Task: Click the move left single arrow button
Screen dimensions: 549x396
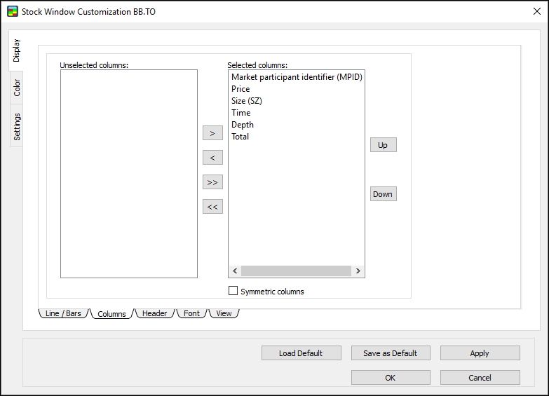Action: point(212,158)
